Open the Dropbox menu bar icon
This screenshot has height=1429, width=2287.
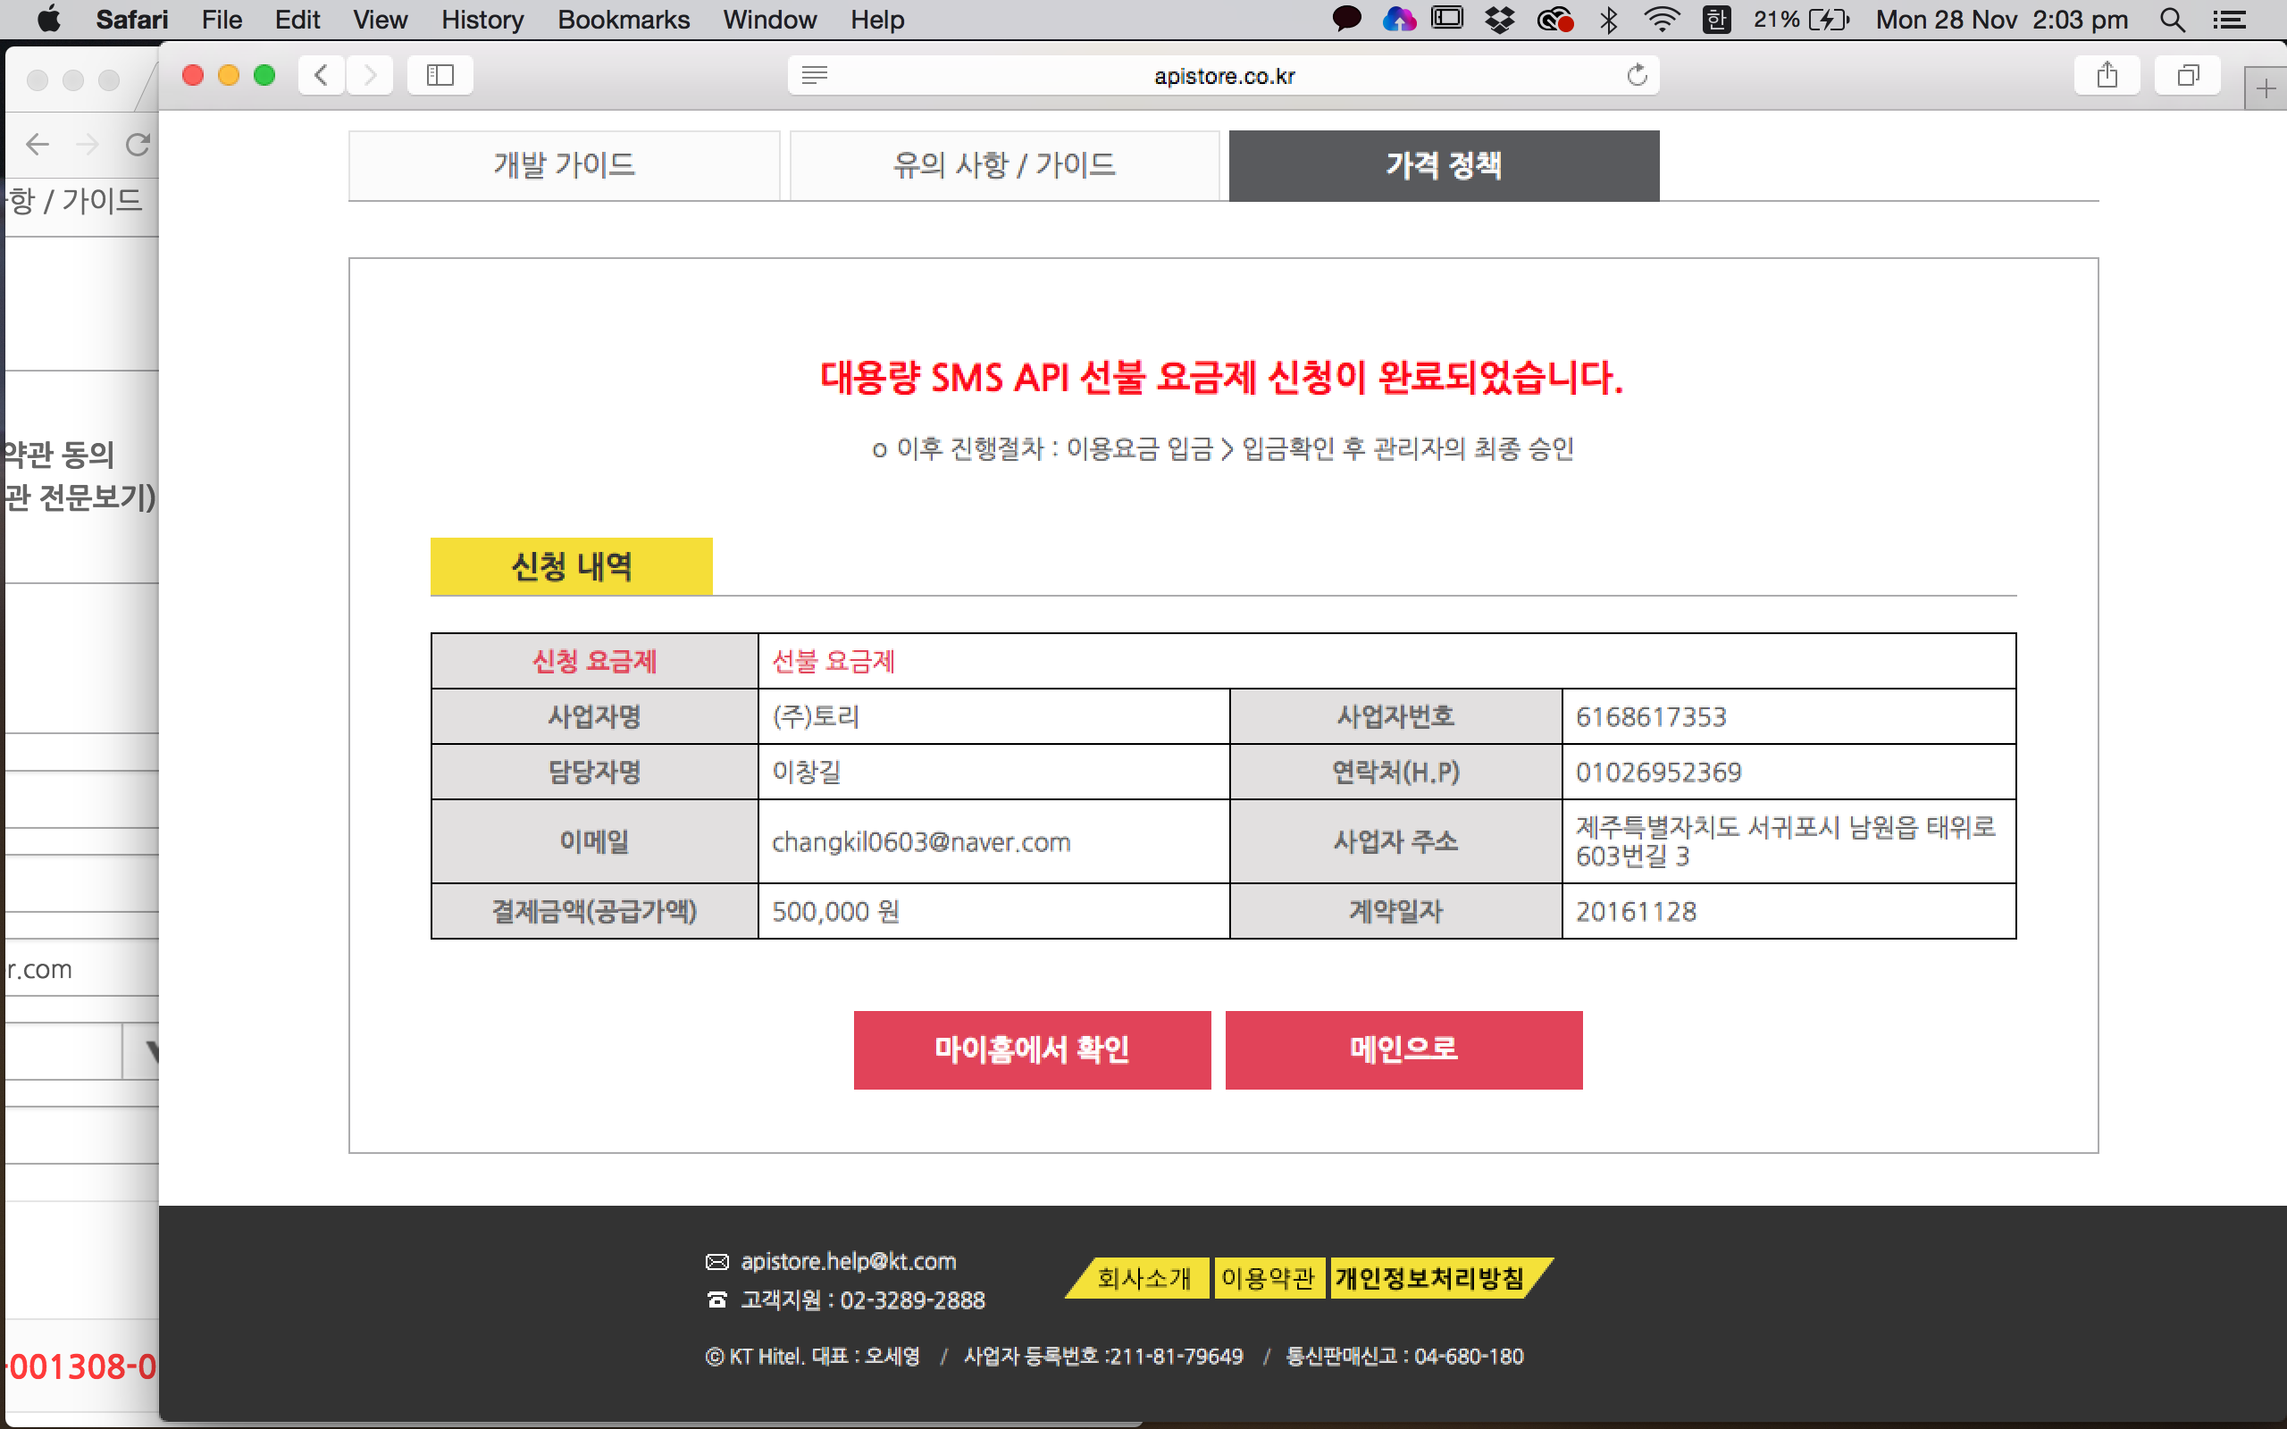pos(1499,20)
